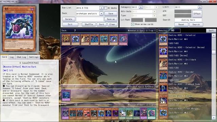This screenshot has width=217, height=122.
Task: Select the Card tab
Action: [4, 57]
